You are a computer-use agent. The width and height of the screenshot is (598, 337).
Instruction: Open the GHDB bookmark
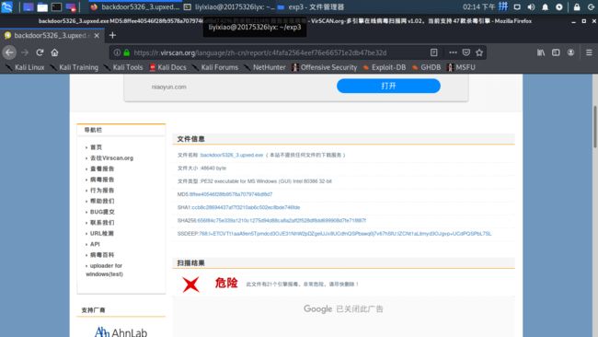tap(426, 67)
